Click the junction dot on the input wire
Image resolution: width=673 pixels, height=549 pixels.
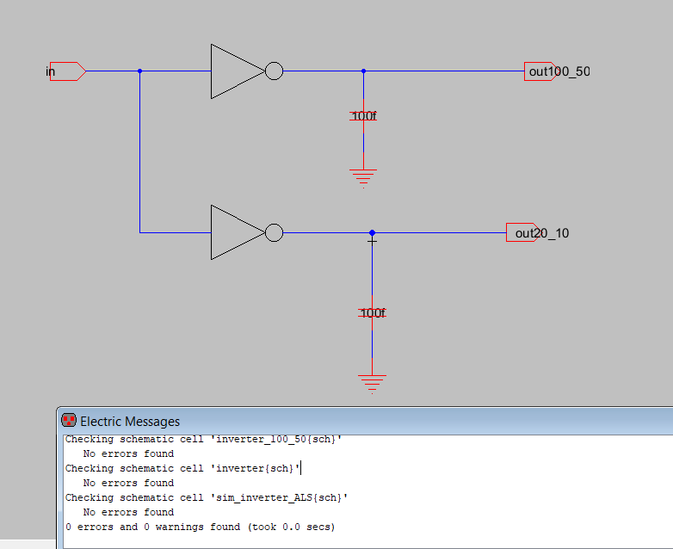tap(139, 71)
